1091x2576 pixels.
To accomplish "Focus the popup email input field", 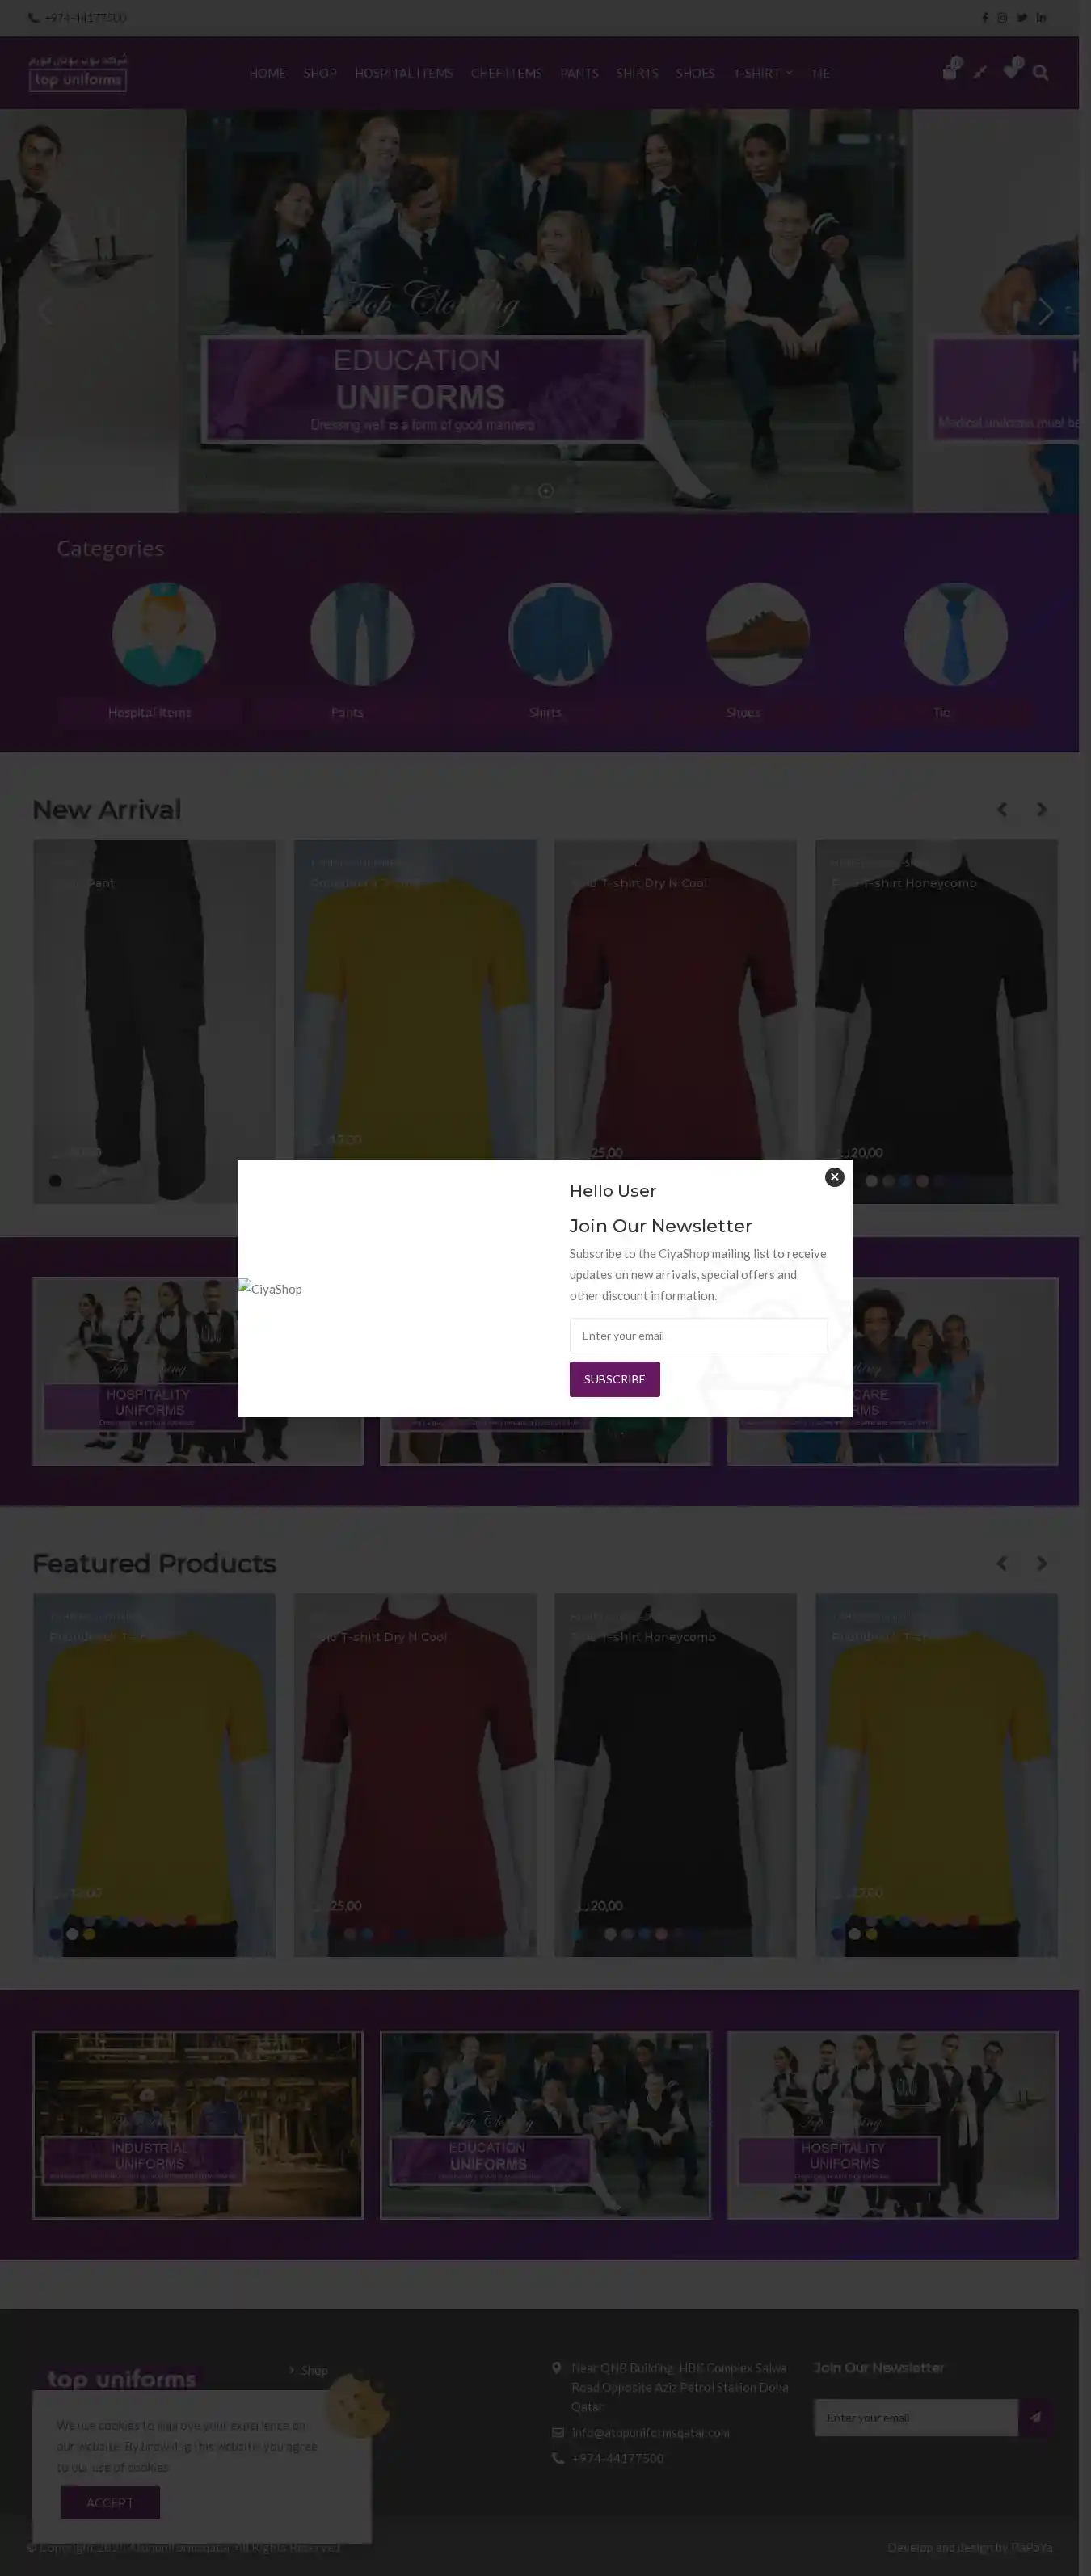I will 698,1336.
